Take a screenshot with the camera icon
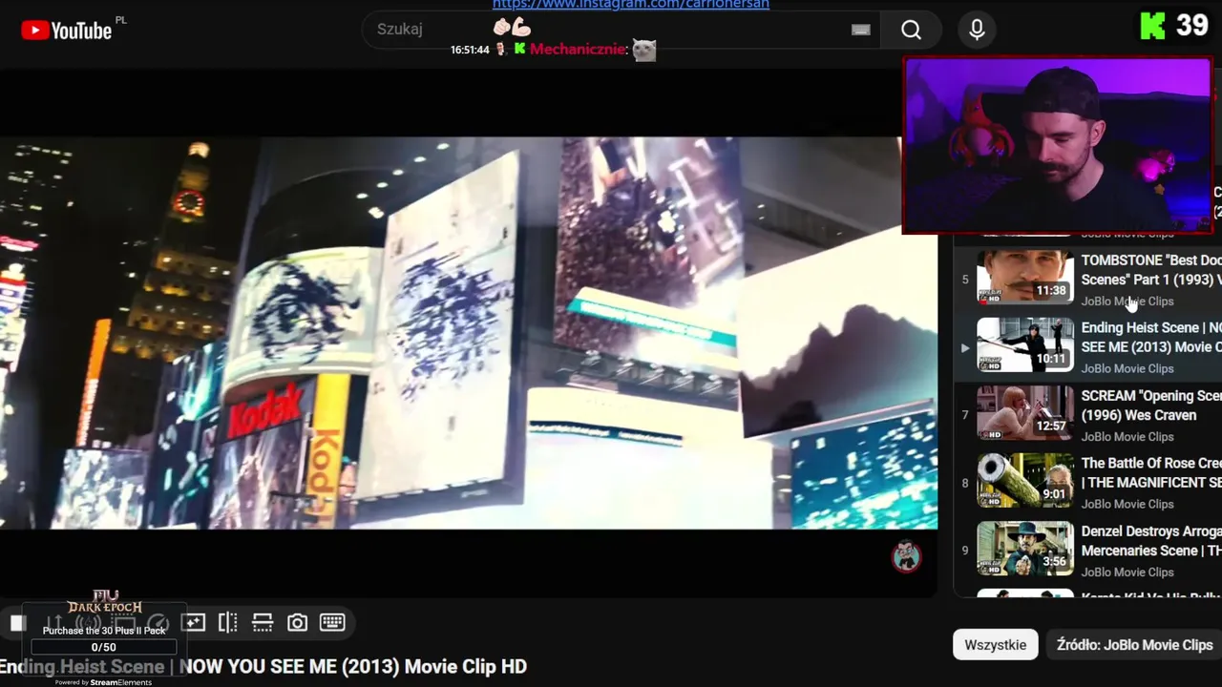The width and height of the screenshot is (1222, 687). (x=298, y=623)
